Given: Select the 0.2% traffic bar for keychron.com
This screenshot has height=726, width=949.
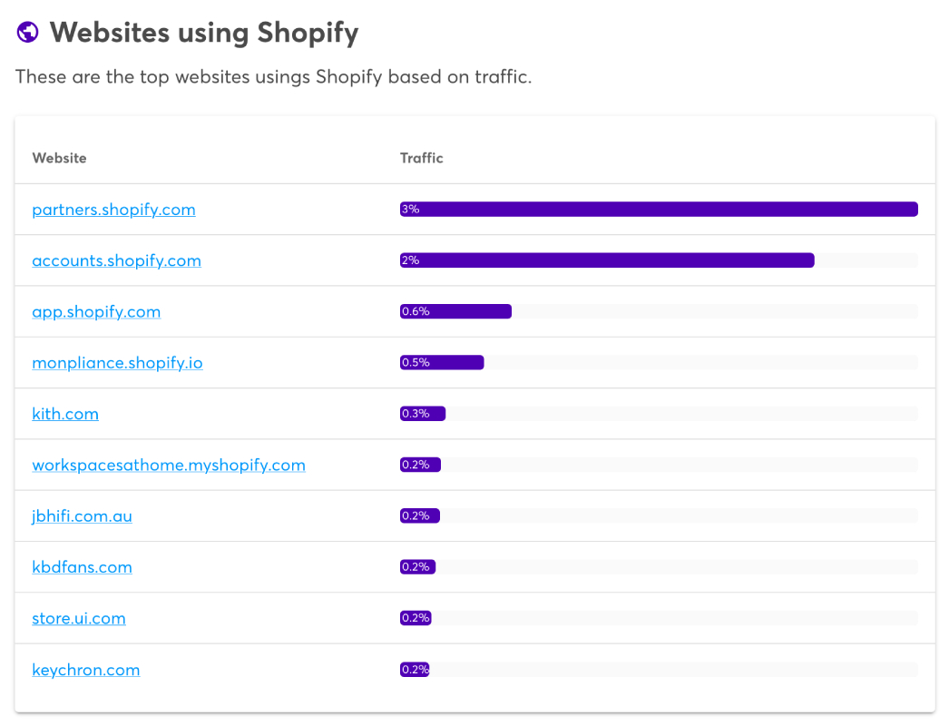Looking at the screenshot, I should pos(415,669).
